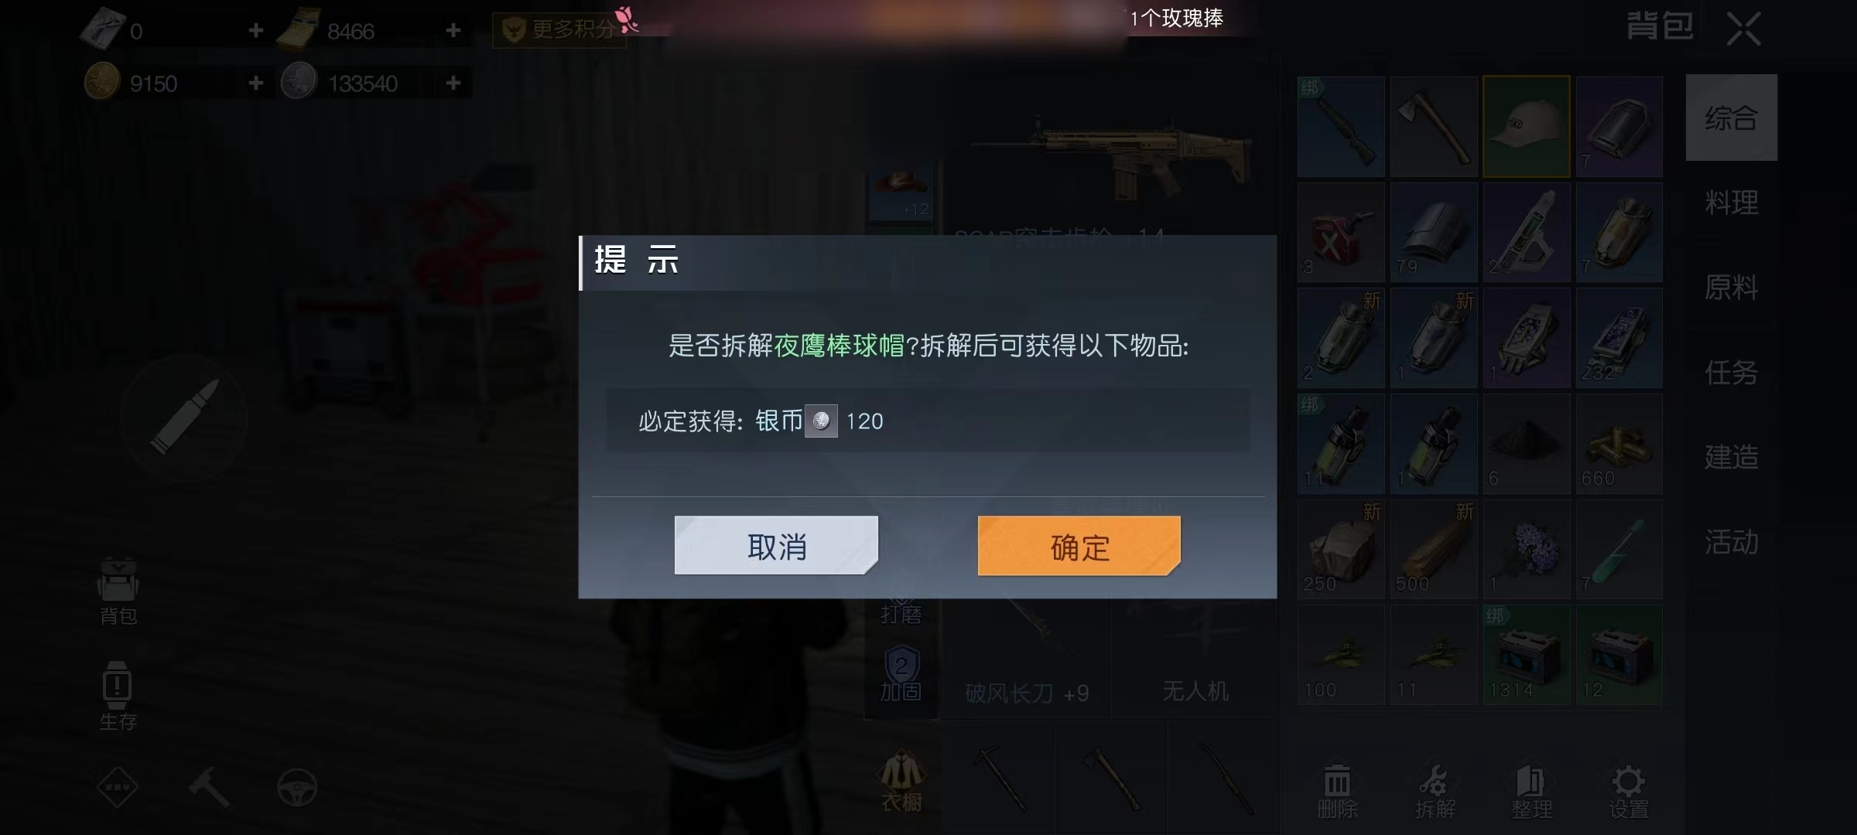The image size is (1857, 835).
Task: Tap the plus next to 133540 silver
Action: point(454,82)
